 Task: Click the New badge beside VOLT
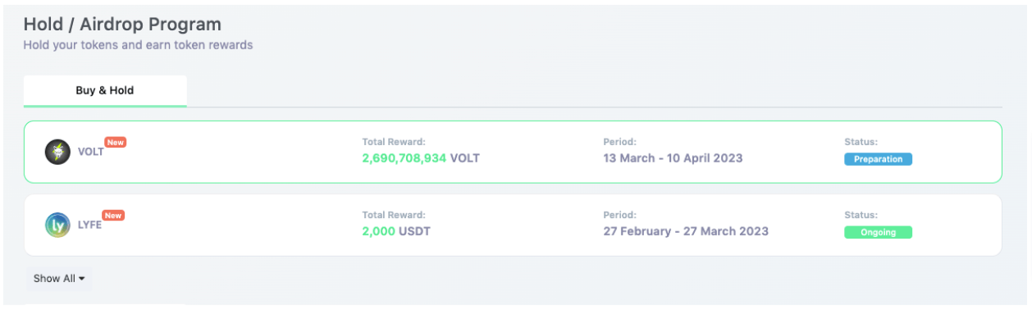[x=116, y=143]
